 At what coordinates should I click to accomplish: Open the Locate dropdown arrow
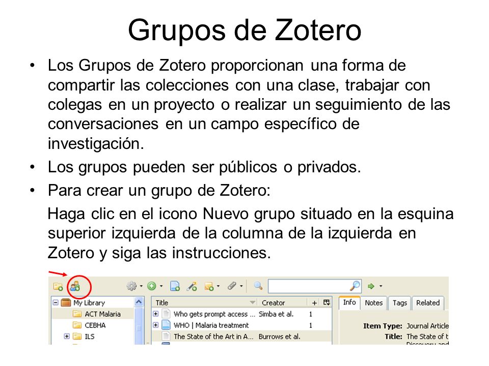381,286
